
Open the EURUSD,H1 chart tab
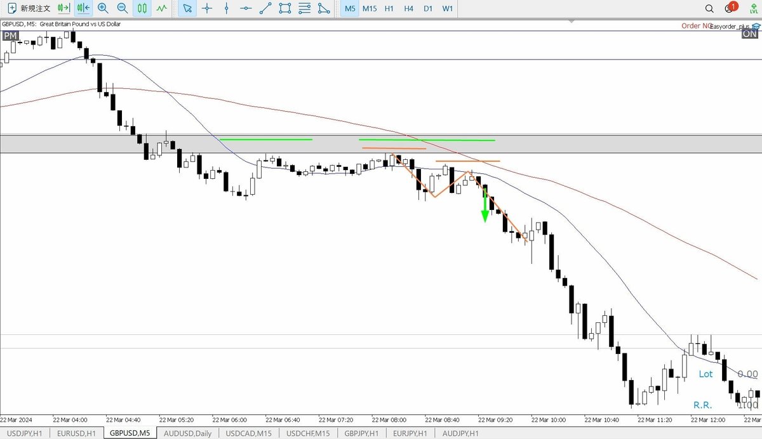click(76, 433)
